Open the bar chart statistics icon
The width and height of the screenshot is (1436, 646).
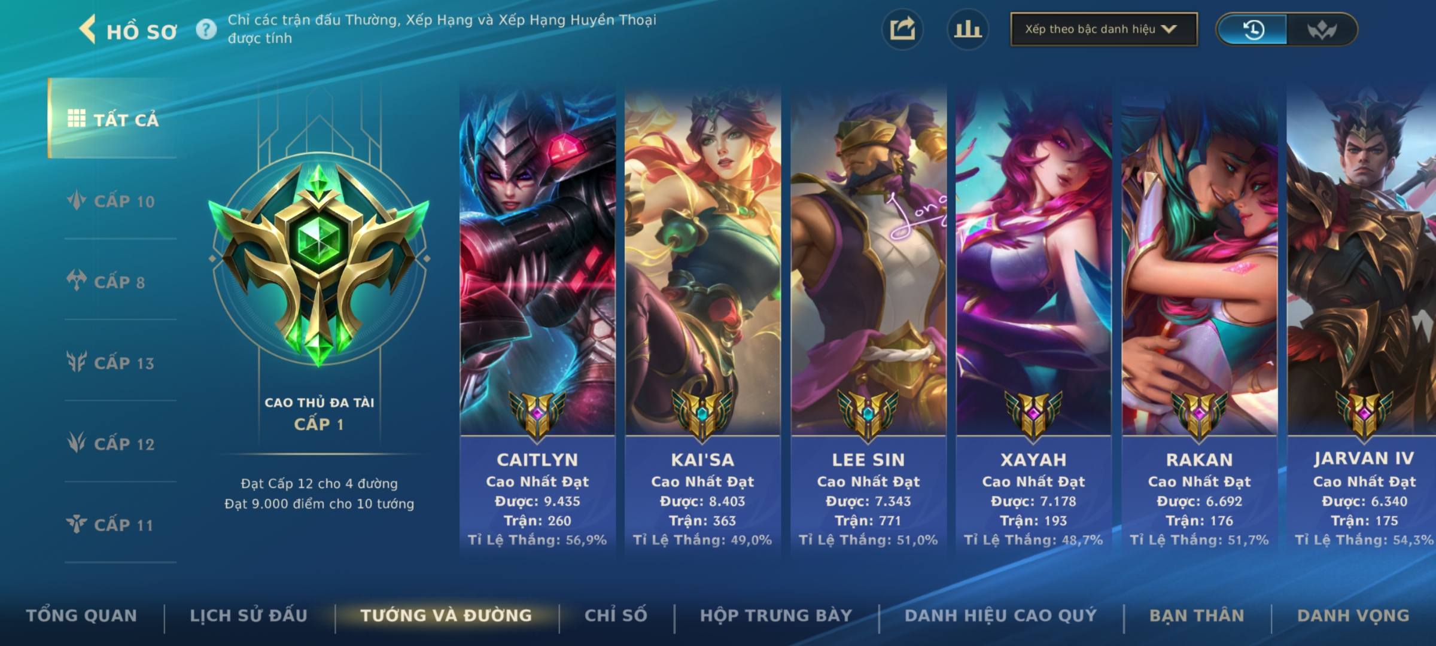pos(968,29)
